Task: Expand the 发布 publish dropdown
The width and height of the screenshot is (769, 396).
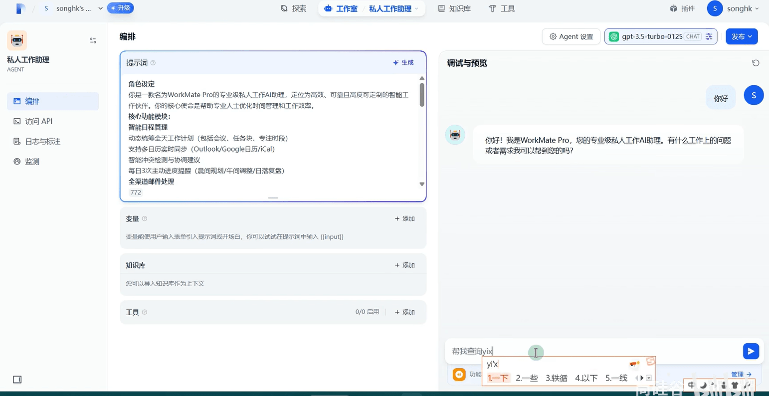Action: [x=742, y=36]
